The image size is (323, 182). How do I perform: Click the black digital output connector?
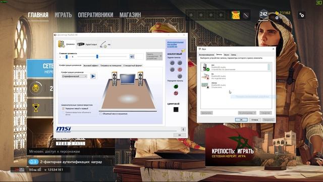[x=176, y=109]
